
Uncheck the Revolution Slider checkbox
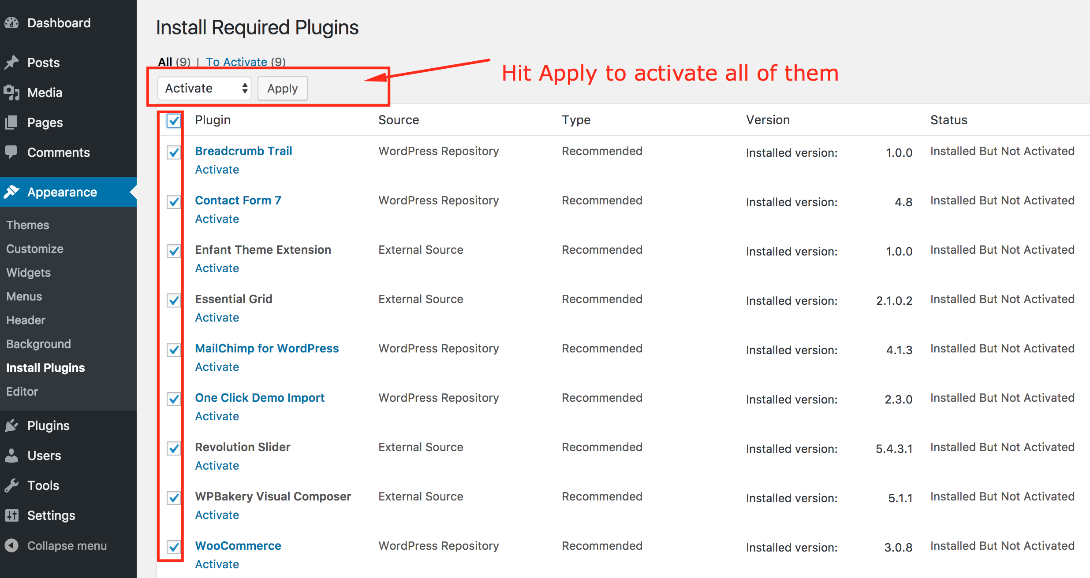click(x=174, y=448)
